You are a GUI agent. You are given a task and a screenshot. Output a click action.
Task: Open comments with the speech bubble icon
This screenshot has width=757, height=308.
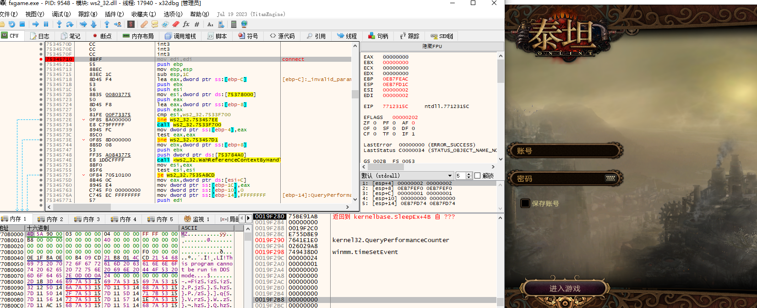155,24
